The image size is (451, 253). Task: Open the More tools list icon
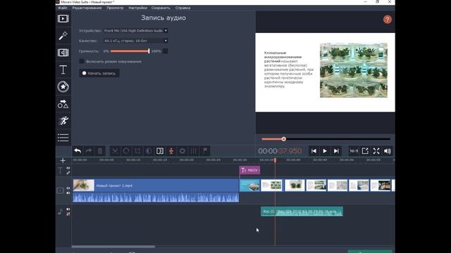[63, 138]
